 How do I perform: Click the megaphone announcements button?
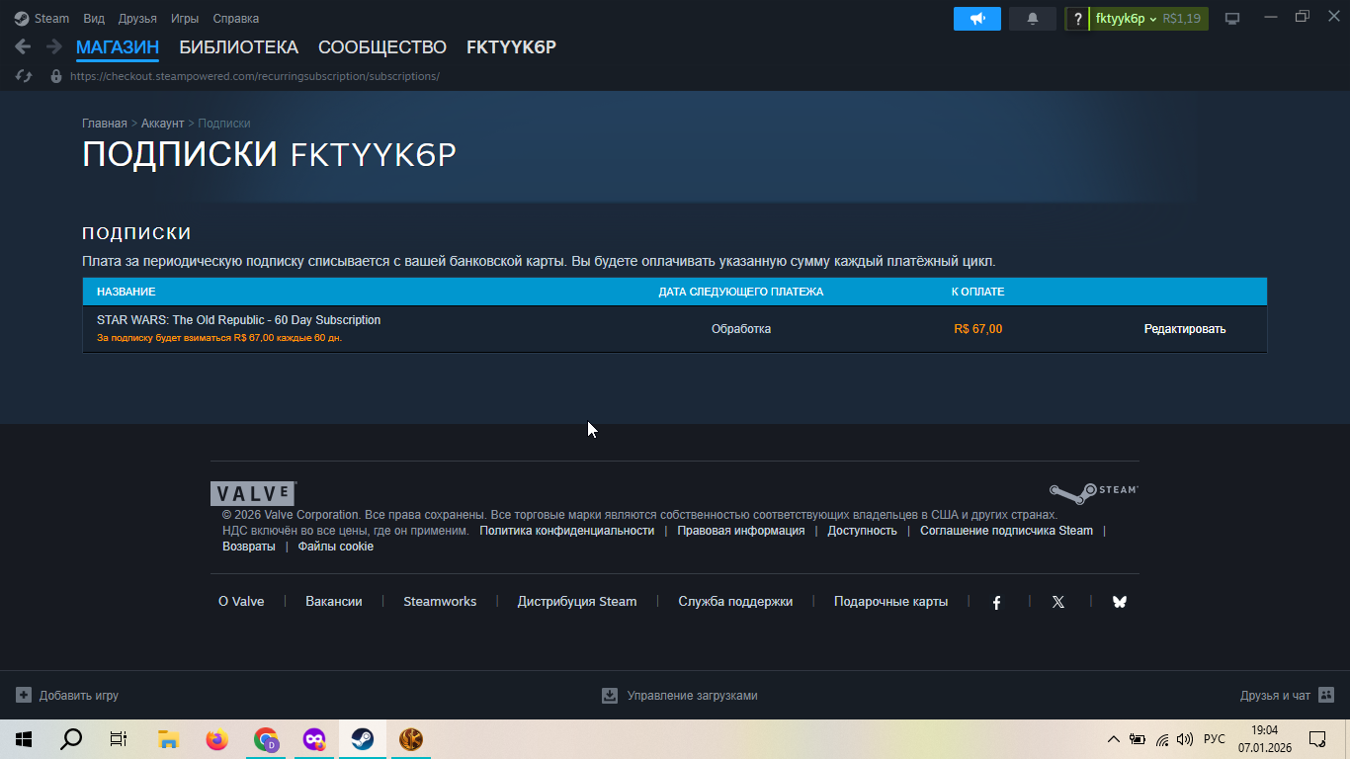click(977, 19)
